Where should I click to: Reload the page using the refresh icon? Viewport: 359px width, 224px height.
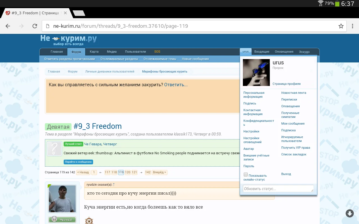pos(34,26)
